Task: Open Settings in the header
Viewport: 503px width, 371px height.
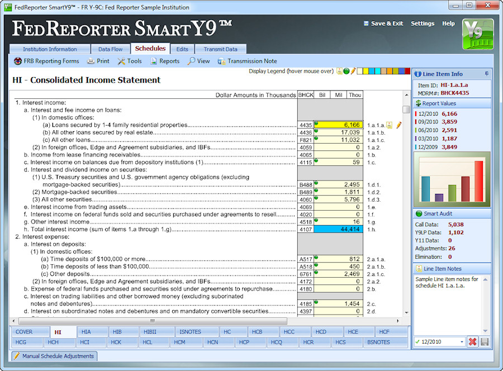Action: click(423, 23)
